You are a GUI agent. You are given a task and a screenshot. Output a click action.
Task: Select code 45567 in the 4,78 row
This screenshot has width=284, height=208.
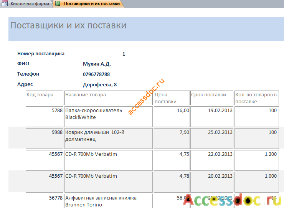click(x=45, y=182)
